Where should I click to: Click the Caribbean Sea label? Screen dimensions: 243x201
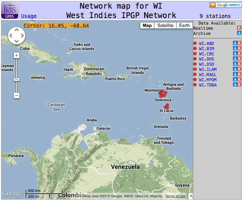coord(56,107)
